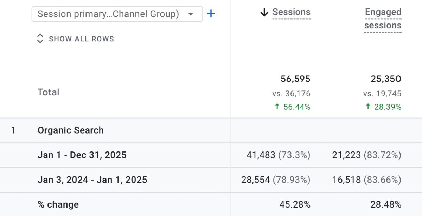Click engaged sessions change 28.48%

tap(386, 204)
